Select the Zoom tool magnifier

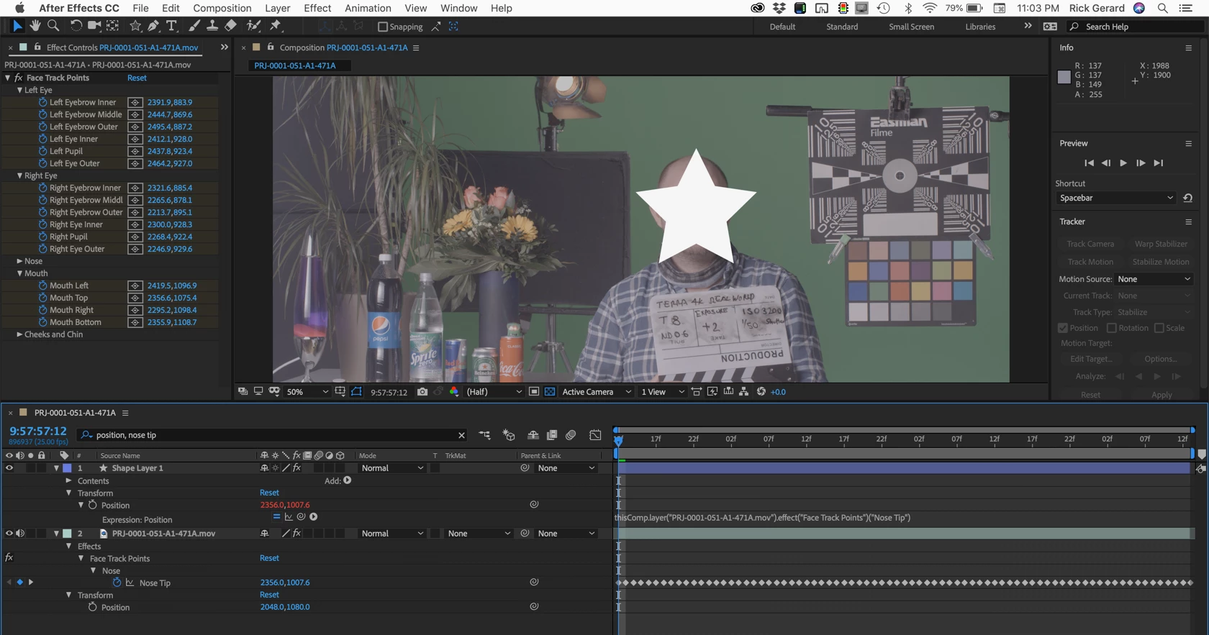(x=53, y=26)
